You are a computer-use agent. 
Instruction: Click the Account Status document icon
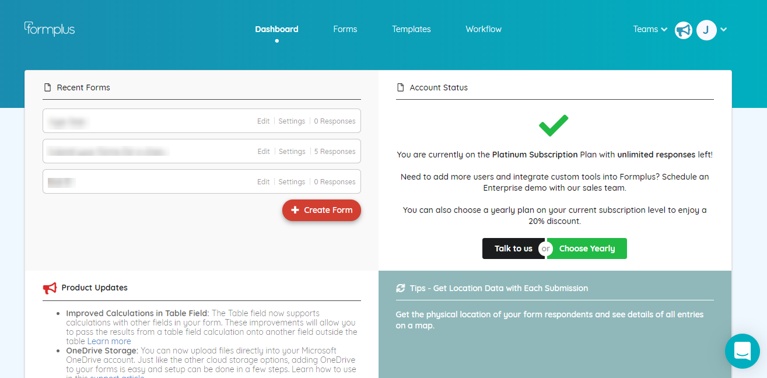pyautogui.click(x=400, y=87)
